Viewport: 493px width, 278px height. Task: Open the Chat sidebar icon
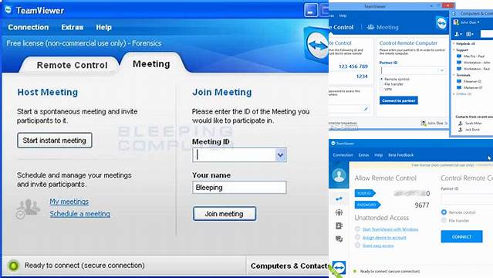click(x=339, y=239)
